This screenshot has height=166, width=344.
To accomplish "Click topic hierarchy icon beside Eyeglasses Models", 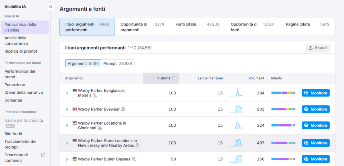I will pyautogui.click(x=95, y=95).
